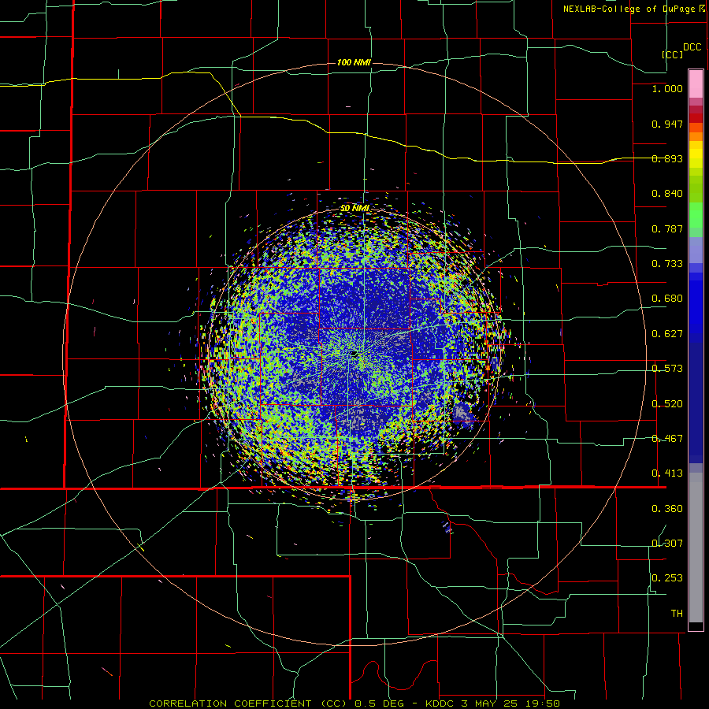Viewport: 709px width, 709px height.
Task: Select the 0.573 scale value
Action: (667, 369)
